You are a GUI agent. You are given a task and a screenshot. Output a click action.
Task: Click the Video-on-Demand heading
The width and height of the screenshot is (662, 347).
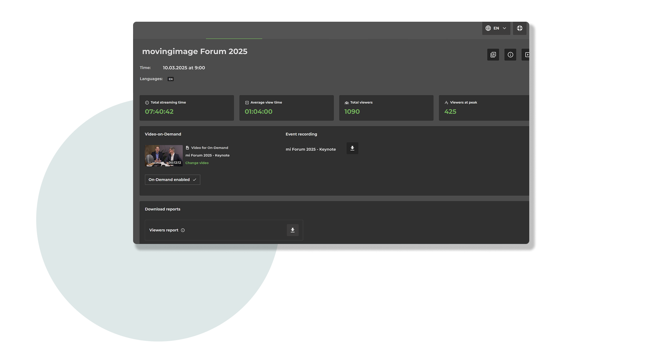(x=163, y=134)
